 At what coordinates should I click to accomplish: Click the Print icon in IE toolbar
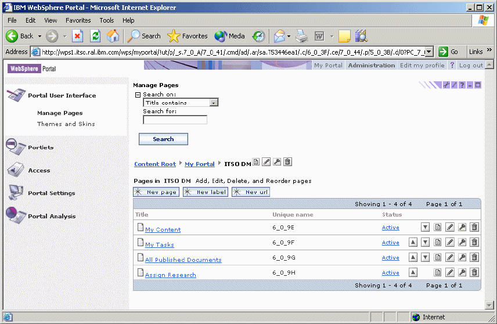301,36
